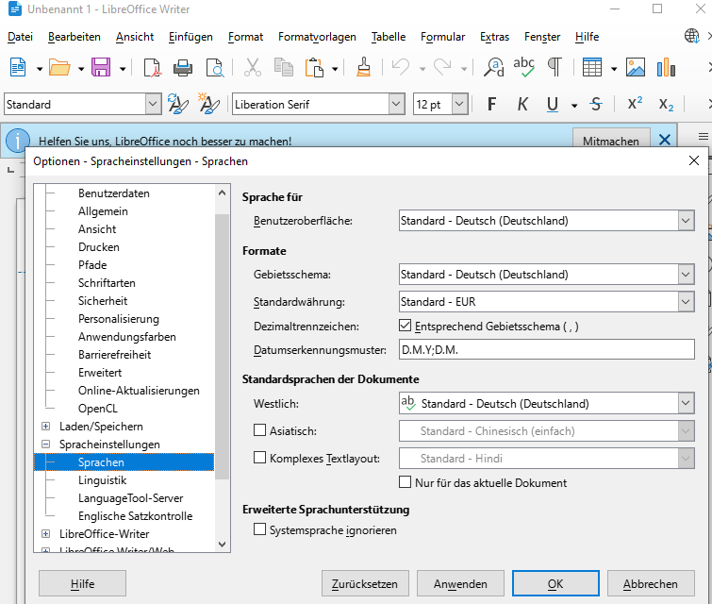
Task: Open the Formatvorlagen menu
Action: click(317, 37)
